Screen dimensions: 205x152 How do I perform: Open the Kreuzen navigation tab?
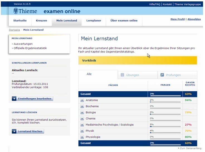[41, 21]
